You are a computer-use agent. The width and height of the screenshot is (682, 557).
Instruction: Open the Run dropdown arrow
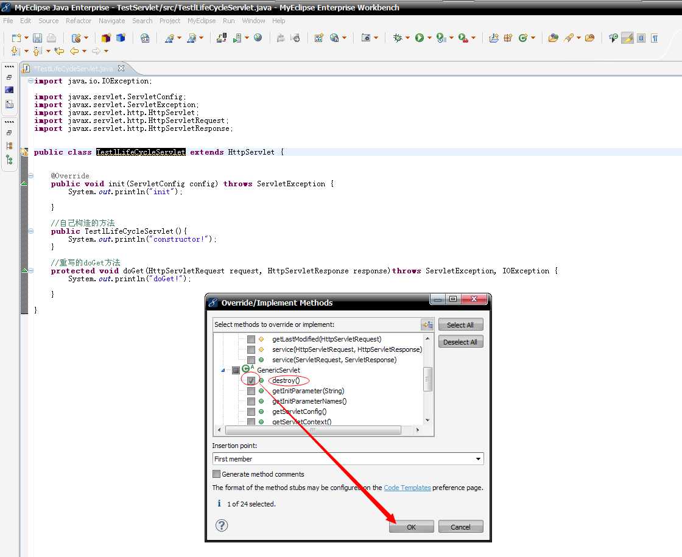[429, 38]
